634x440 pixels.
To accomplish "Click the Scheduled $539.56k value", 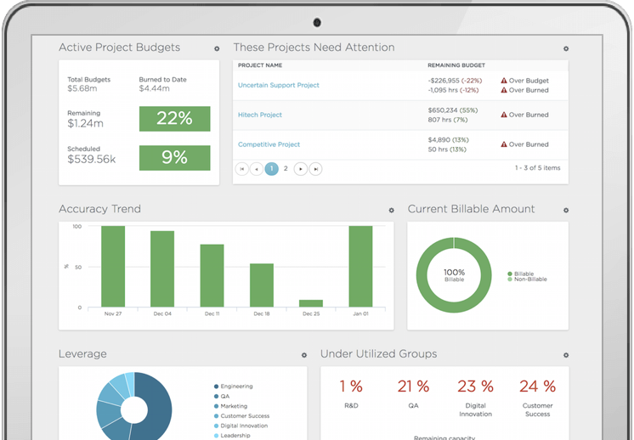I will tap(92, 159).
